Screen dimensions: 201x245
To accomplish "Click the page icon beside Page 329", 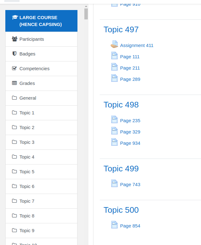I will 114,131.
